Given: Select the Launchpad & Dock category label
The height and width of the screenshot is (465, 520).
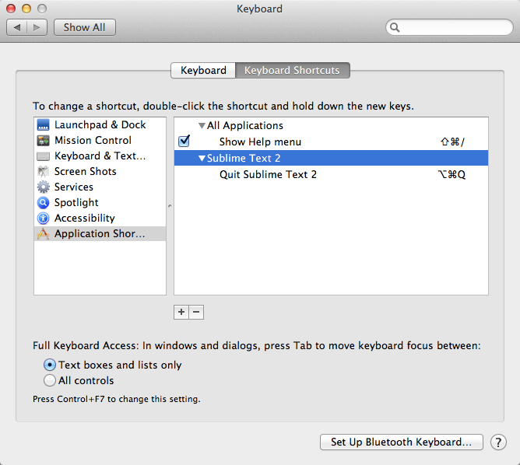Looking at the screenshot, I should pos(100,125).
